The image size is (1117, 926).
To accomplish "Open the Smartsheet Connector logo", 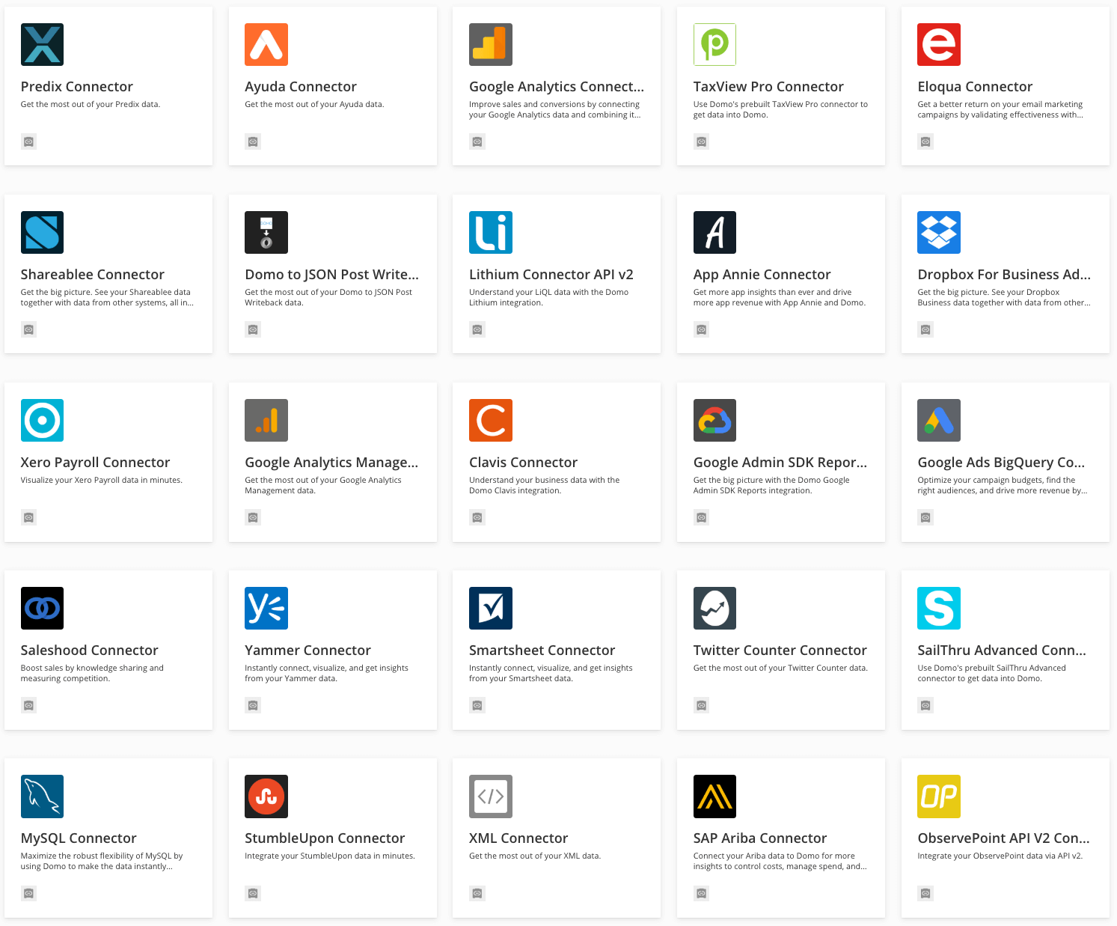I will tap(491, 608).
